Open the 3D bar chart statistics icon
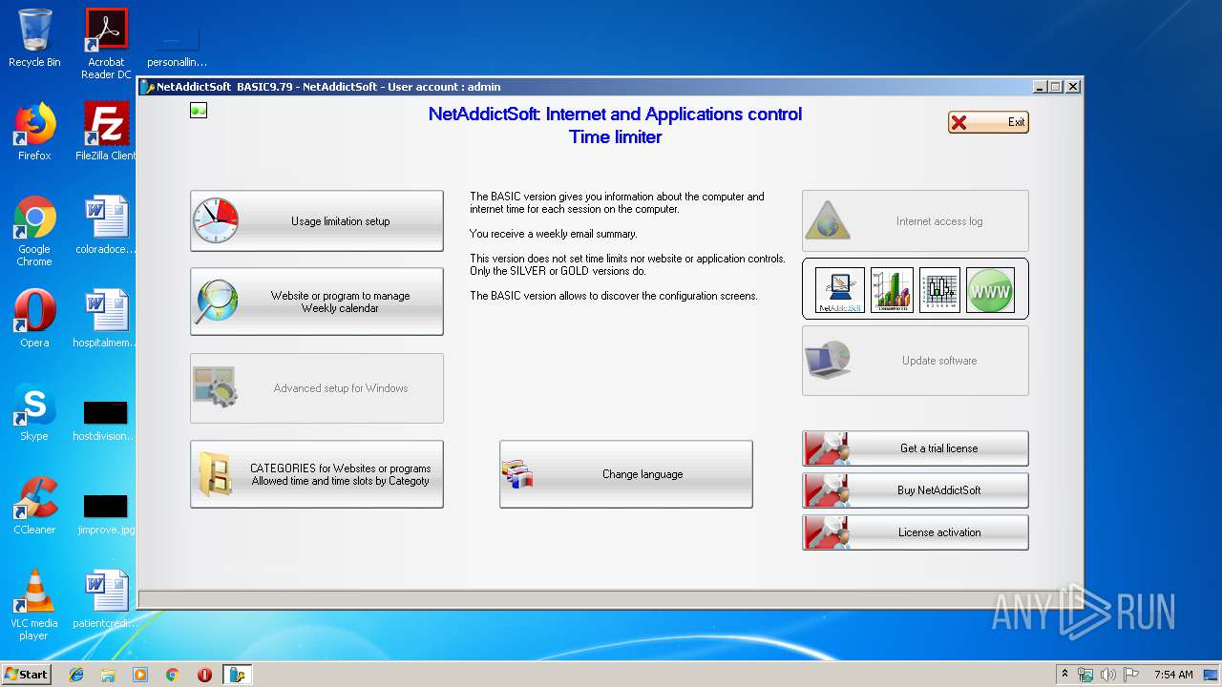 (x=892, y=289)
